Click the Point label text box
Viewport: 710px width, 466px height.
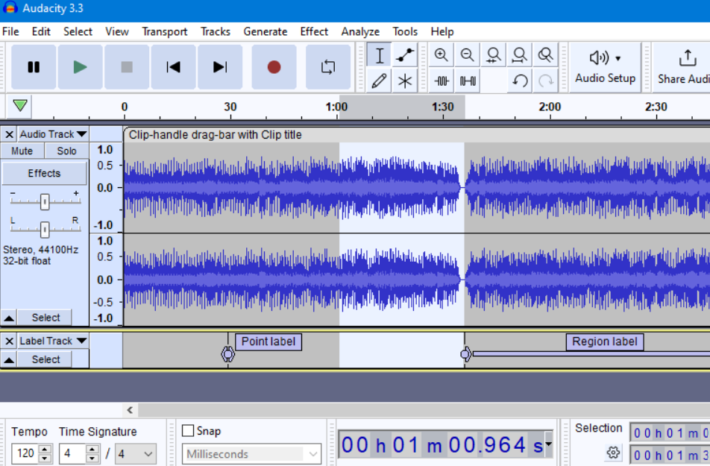point(268,341)
